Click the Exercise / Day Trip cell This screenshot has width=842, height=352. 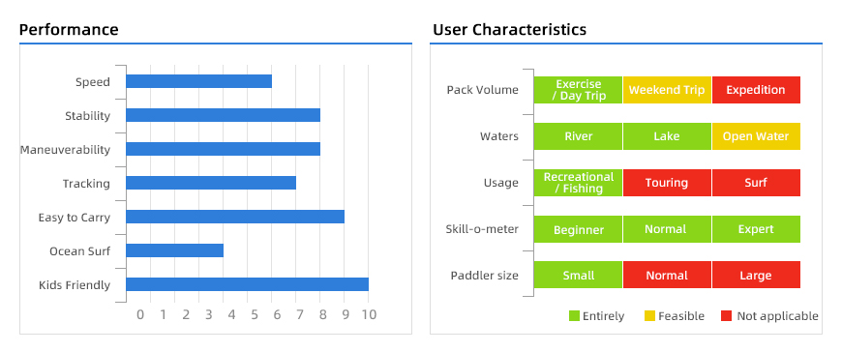click(x=578, y=90)
